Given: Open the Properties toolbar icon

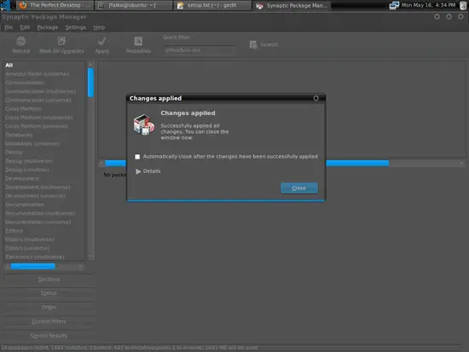Looking at the screenshot, I should pos(138,41).
